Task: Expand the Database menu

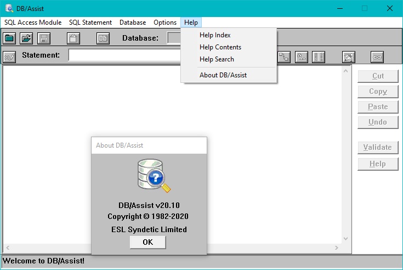Action: 133,22
